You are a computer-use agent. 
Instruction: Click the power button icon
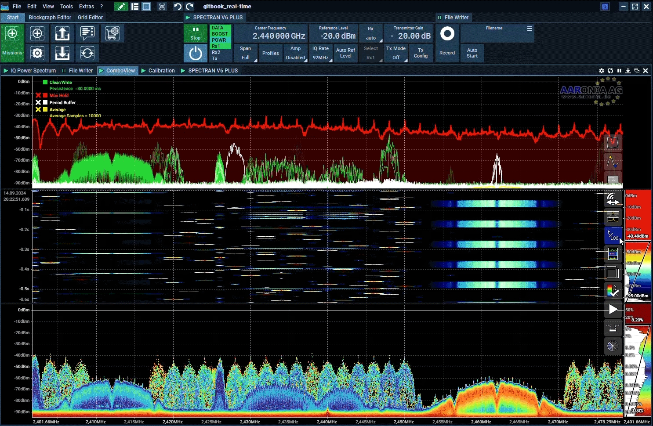[196, 54]
